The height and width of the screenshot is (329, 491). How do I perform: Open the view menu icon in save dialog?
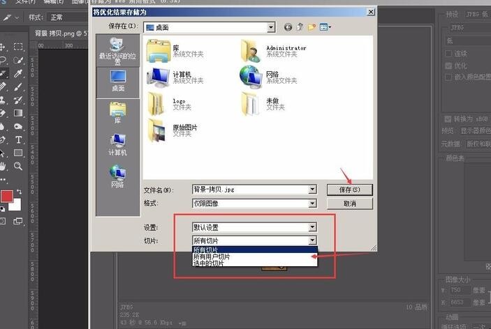pos(325,27)
